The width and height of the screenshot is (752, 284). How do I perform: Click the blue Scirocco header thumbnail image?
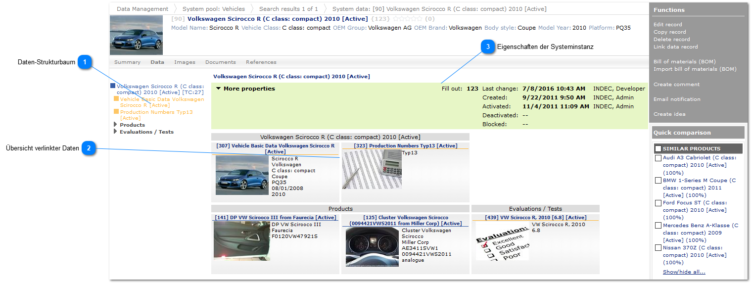pos(136,35)
